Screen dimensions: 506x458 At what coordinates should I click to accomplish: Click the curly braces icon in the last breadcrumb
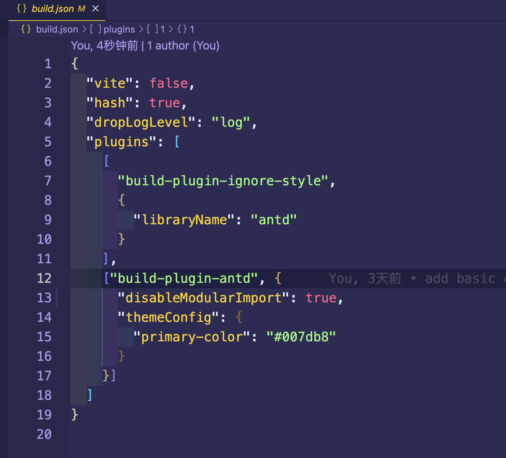(182, 29)
